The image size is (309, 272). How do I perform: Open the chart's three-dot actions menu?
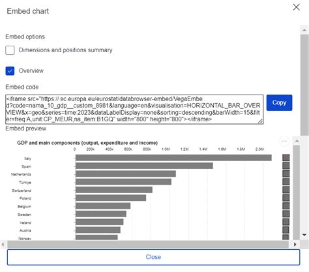(x=284, y=142)
